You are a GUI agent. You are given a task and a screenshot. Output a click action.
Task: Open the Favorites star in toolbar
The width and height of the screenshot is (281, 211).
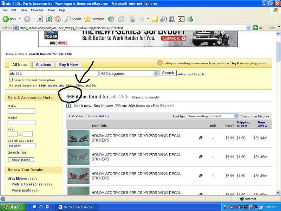click(94, 19)
